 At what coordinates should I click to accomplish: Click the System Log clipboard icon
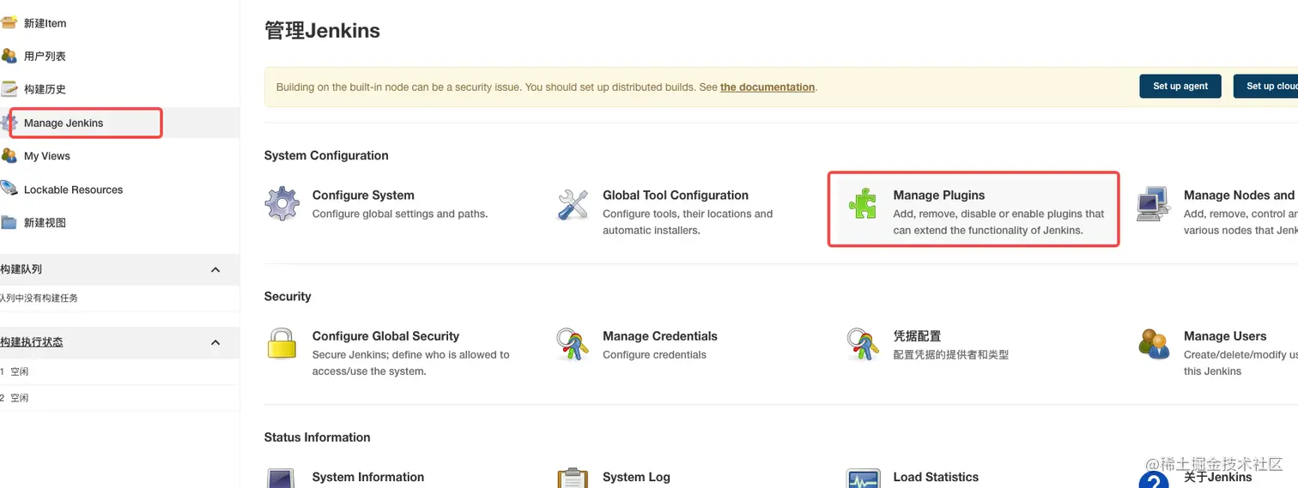coord(573,479)
